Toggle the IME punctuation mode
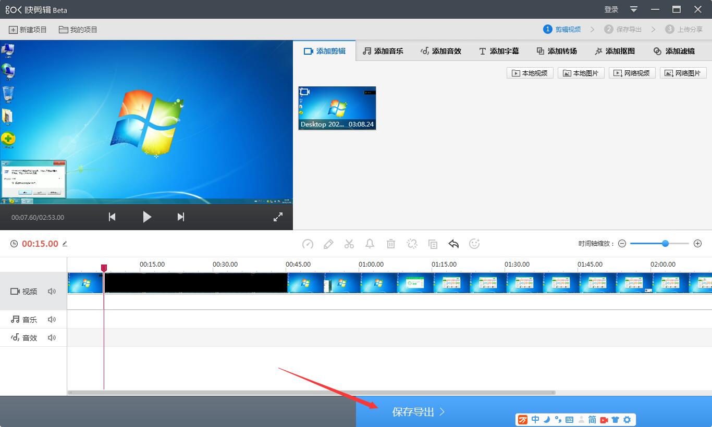 coord(558,420)
